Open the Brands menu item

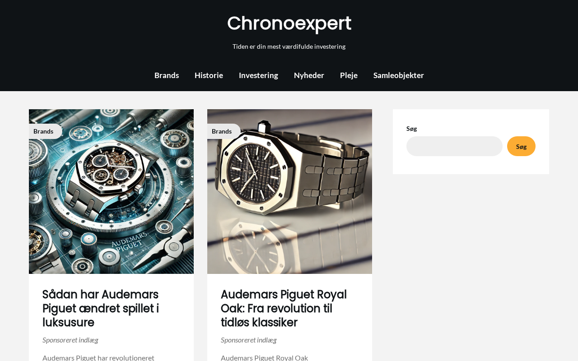[167, 75]
